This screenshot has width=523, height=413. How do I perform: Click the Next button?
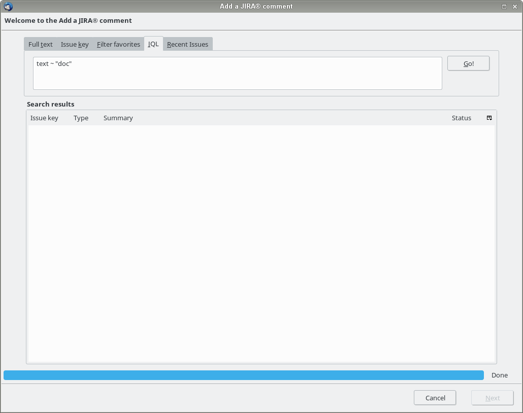pos(493,398)
